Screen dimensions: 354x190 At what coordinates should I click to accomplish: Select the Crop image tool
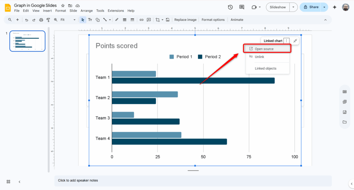coord(158,20)
